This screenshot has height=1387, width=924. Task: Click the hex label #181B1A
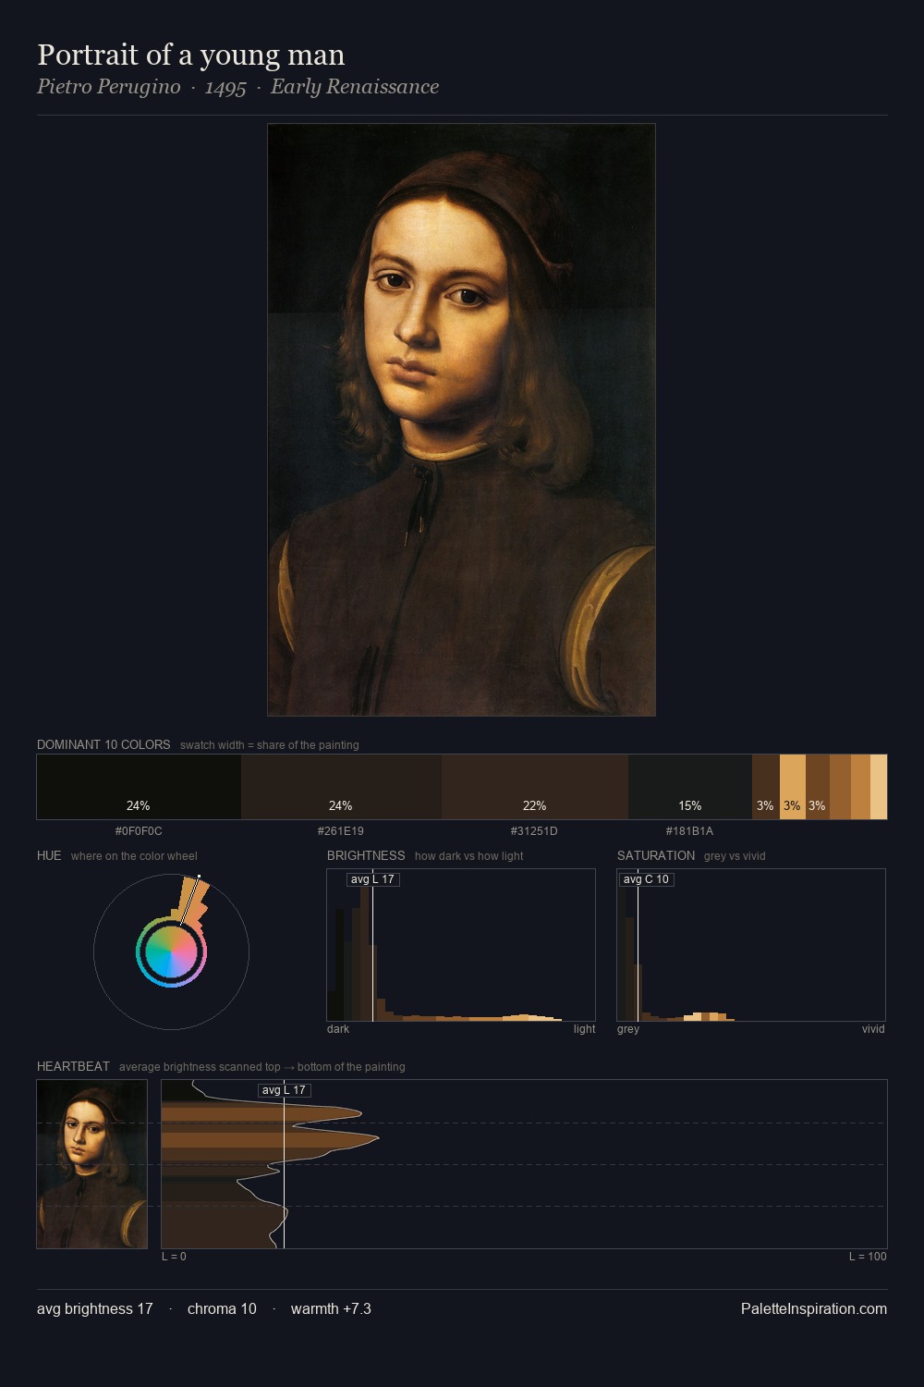690,831
